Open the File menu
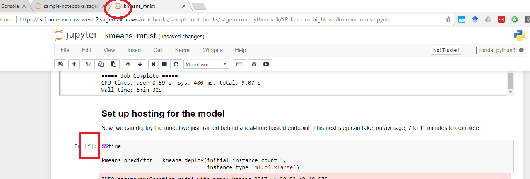Viewport: 530px width, 179px height. [x=65, y=50]
